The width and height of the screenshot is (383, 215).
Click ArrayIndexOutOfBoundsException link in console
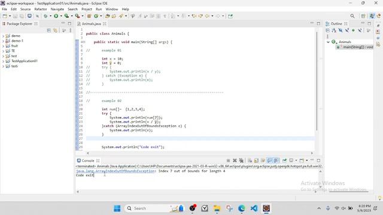pos(115,171)
